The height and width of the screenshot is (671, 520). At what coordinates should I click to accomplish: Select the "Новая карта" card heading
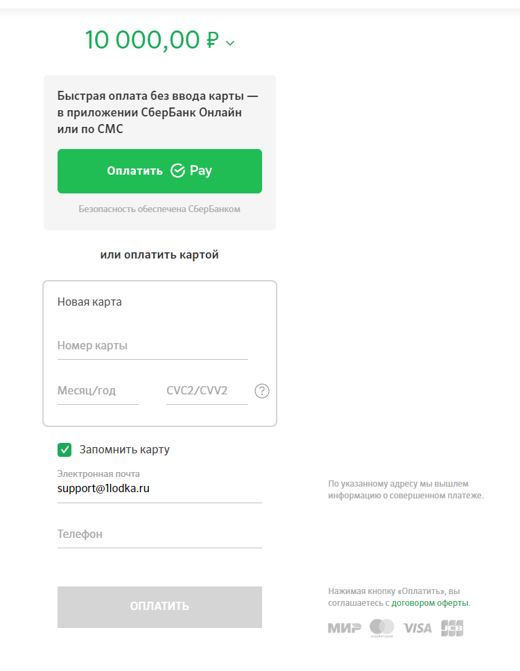(x=89, y=302)
